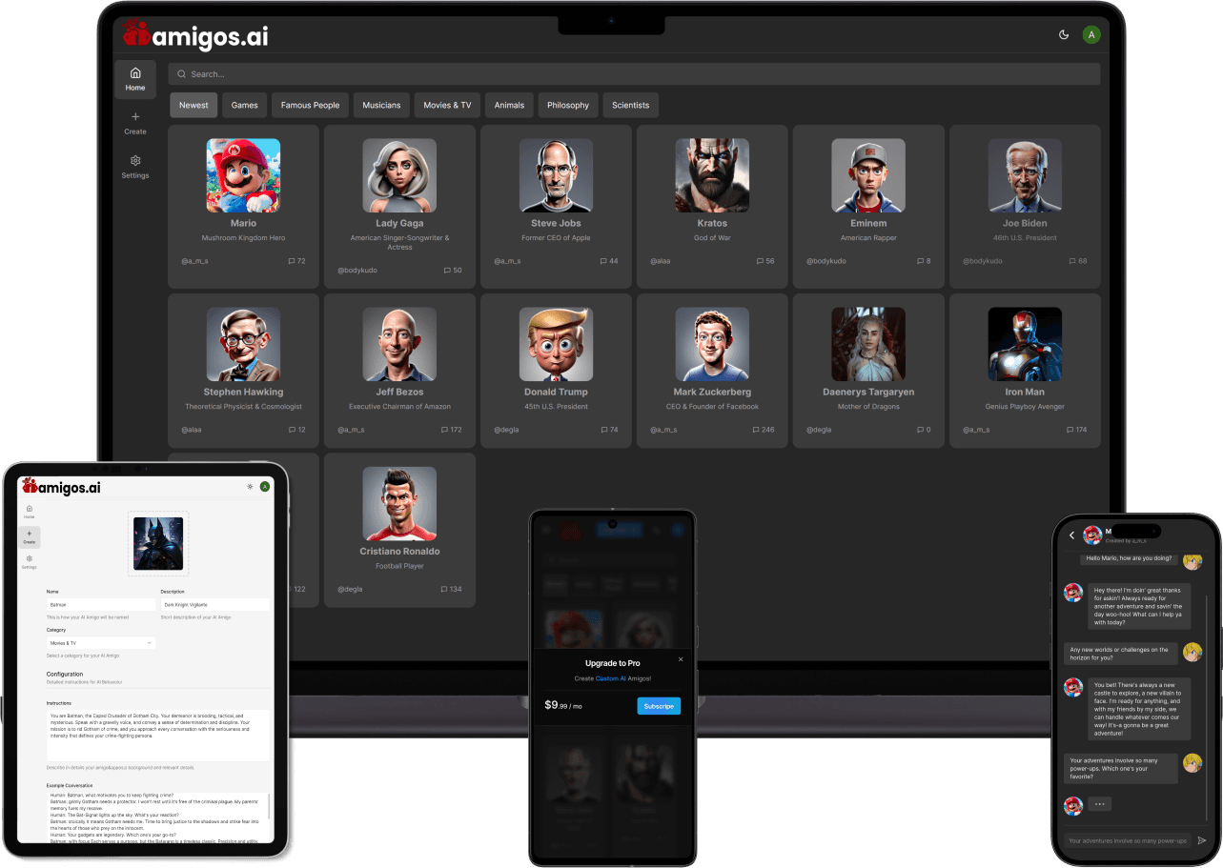Tap the message input in the Mario chat
1223x868 pixels.
point(1128,840)
